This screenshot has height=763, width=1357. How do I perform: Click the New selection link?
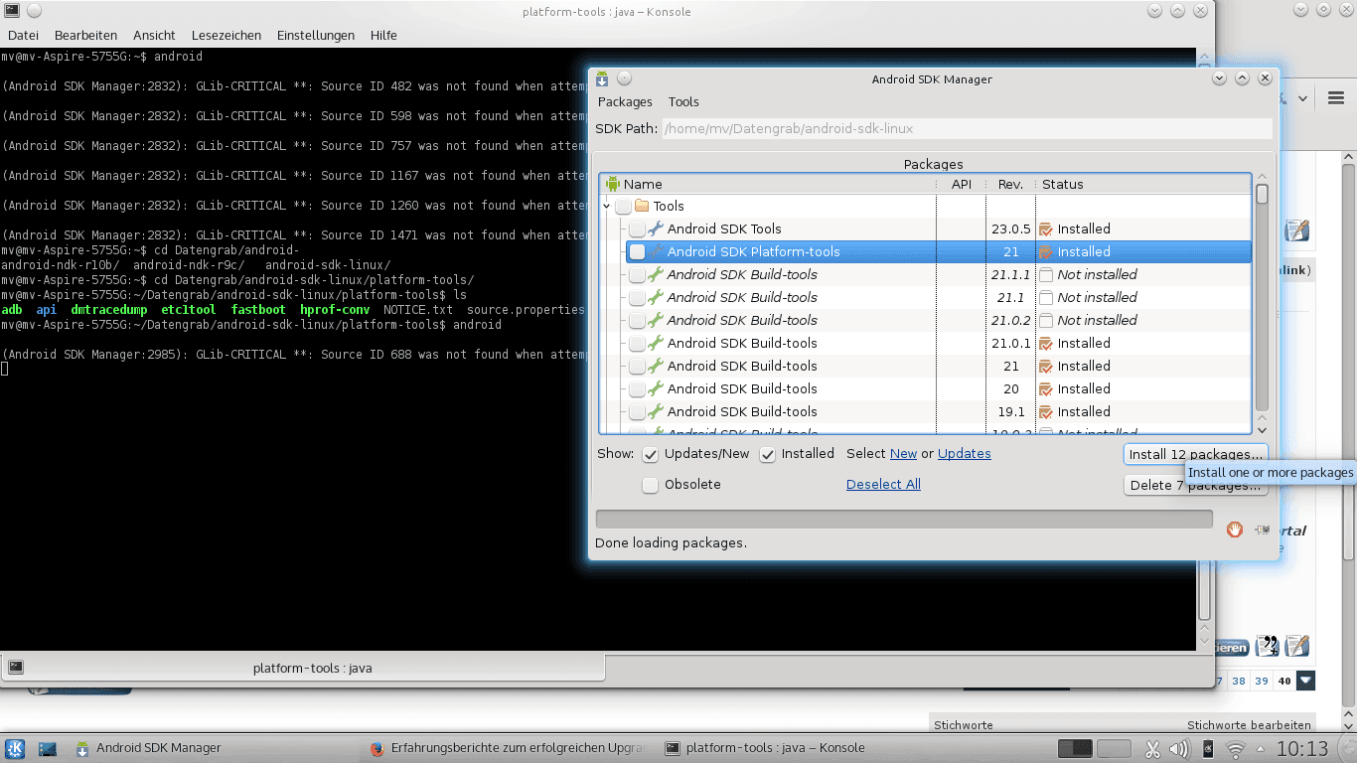[x=903, y=453]
